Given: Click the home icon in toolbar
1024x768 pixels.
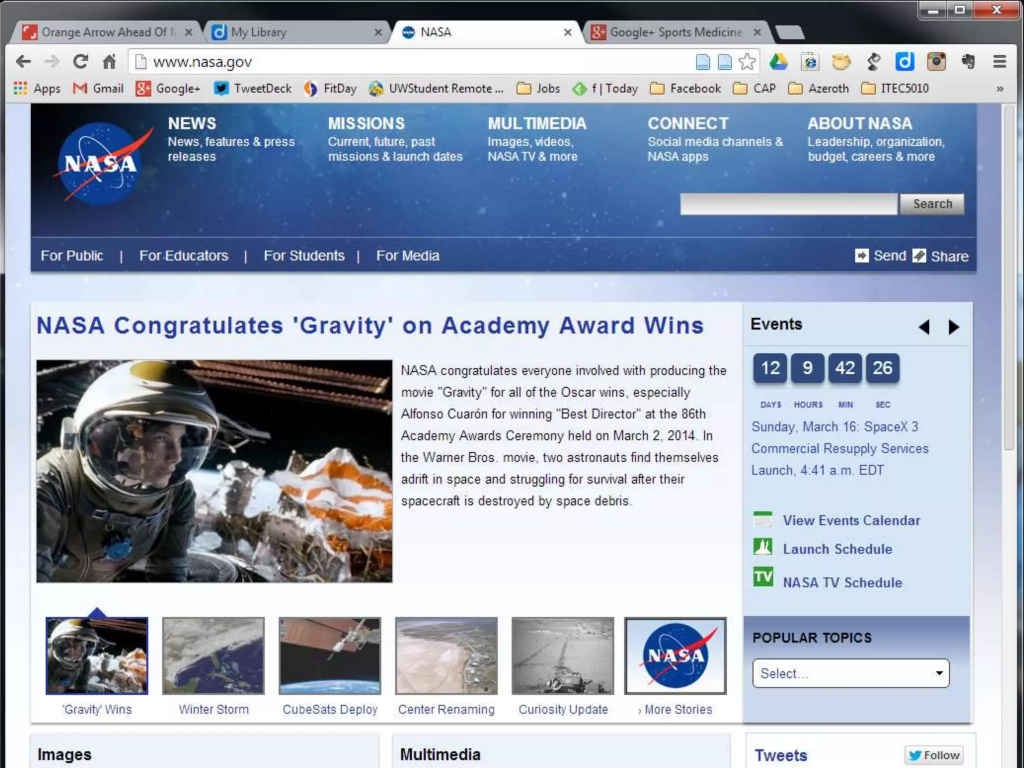Looking at the screenshot, I should (109, 62).
